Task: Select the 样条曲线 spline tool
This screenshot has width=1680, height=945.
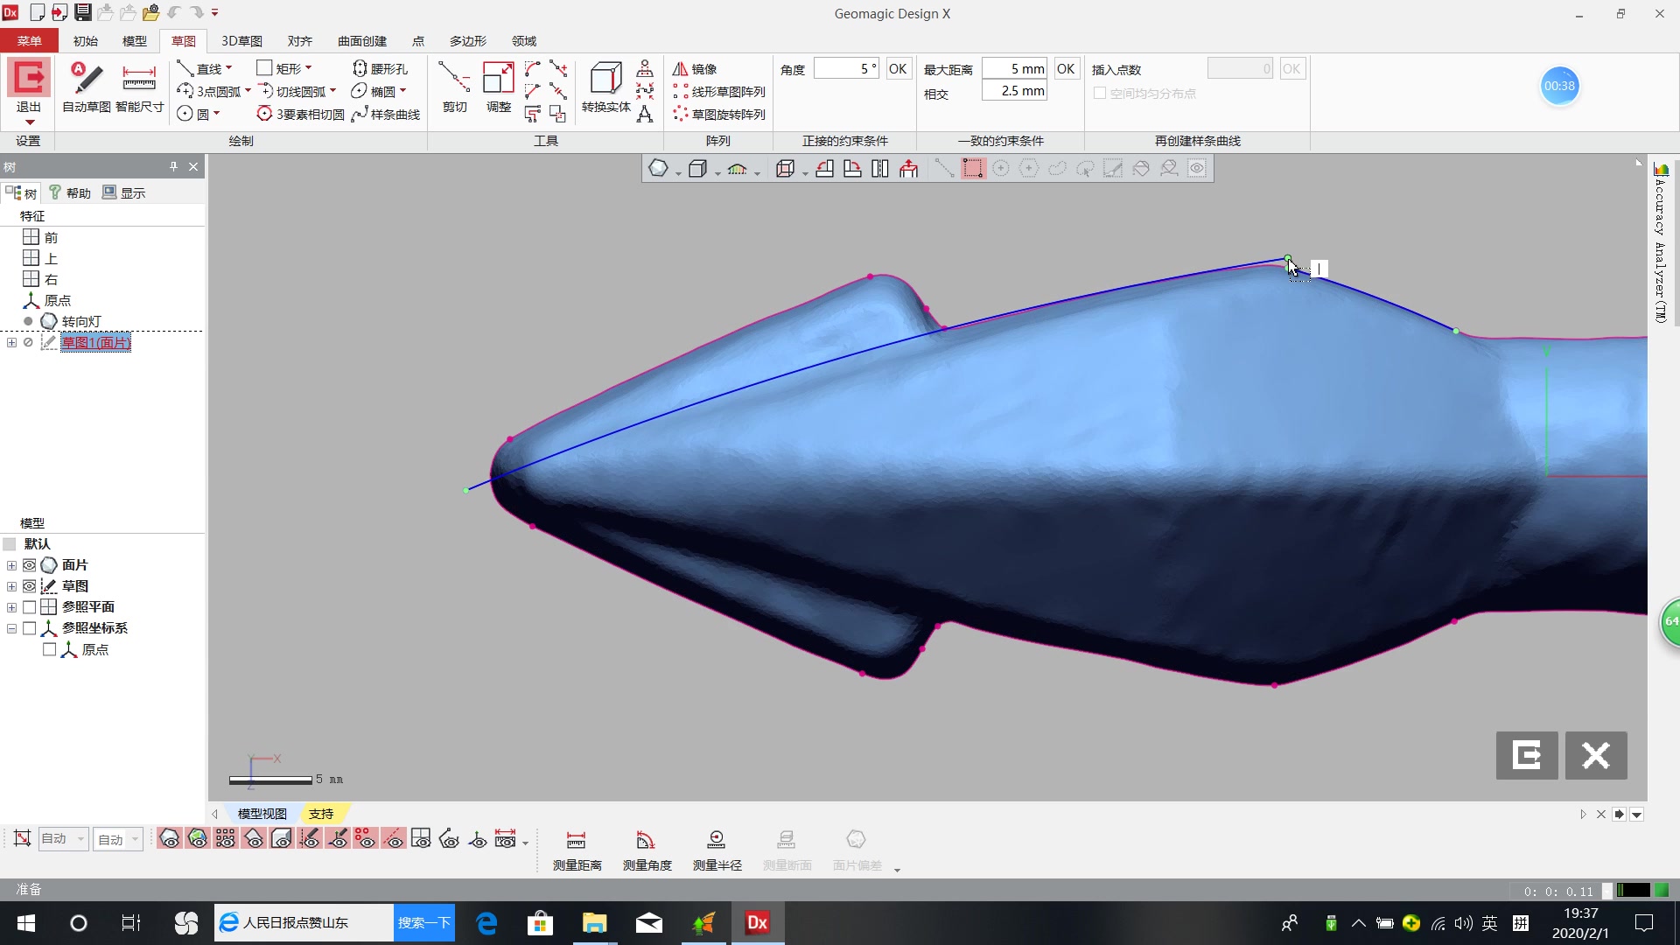Action: click(386, 115)
